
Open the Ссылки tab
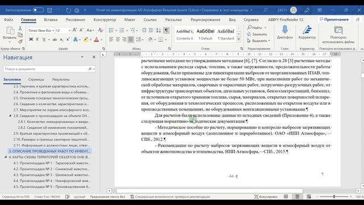pos(150,20)
